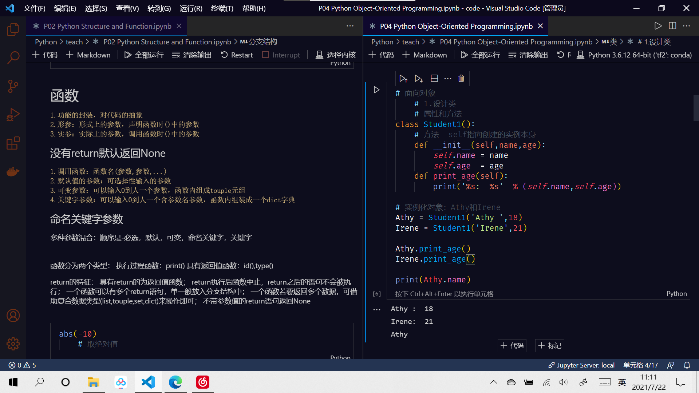Switch input method with the 英 taskbar toggle
This screenshot has height=393, width=699.
click(622, 382)
